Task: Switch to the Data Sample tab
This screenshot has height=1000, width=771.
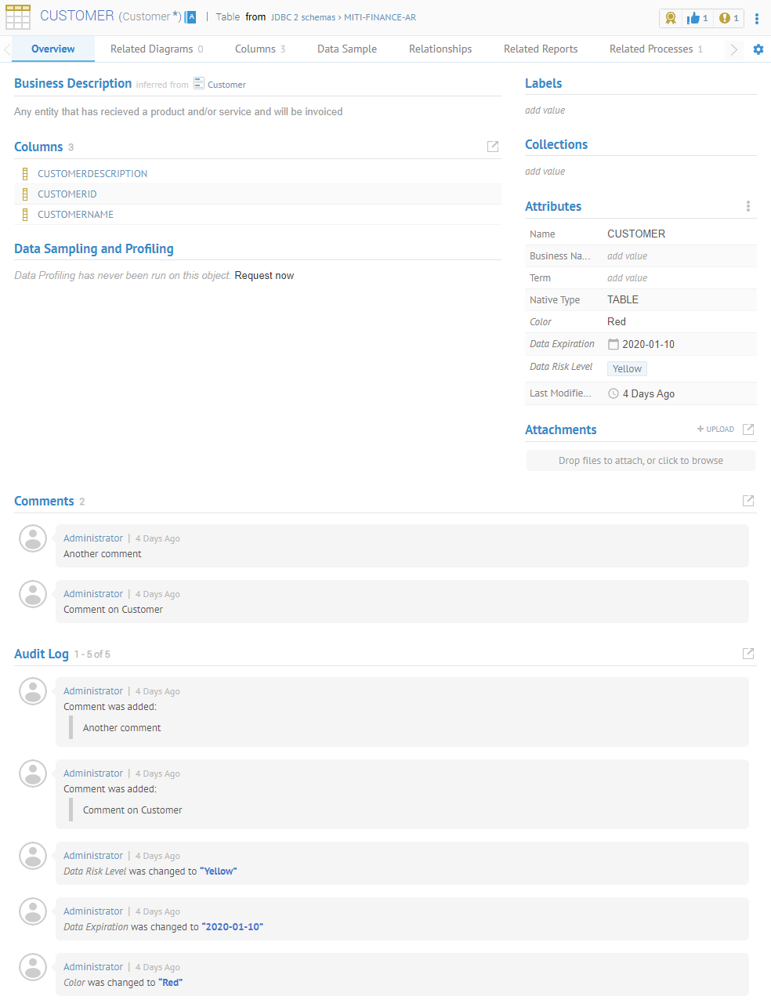Action: [347, 49]
